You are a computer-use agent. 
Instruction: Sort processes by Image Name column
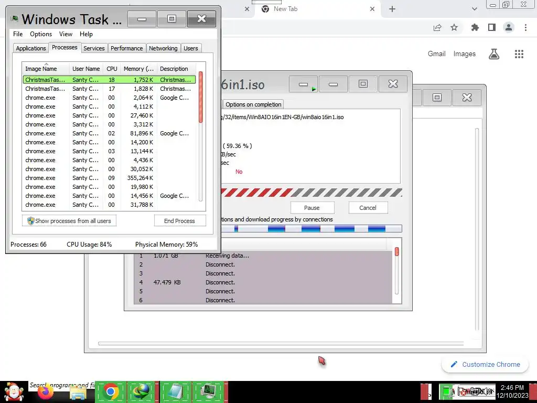[x=46, y=69]
